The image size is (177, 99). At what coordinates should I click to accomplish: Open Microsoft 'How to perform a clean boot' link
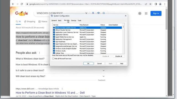[x=33, y=37]
